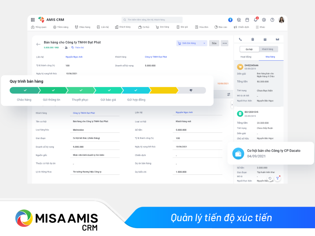The image size is (315, 236).
Task: Open Cơ hội in the navigation bar
Action: pos(143,27)
